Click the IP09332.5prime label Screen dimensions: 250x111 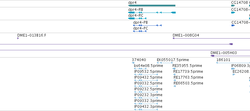148,83
